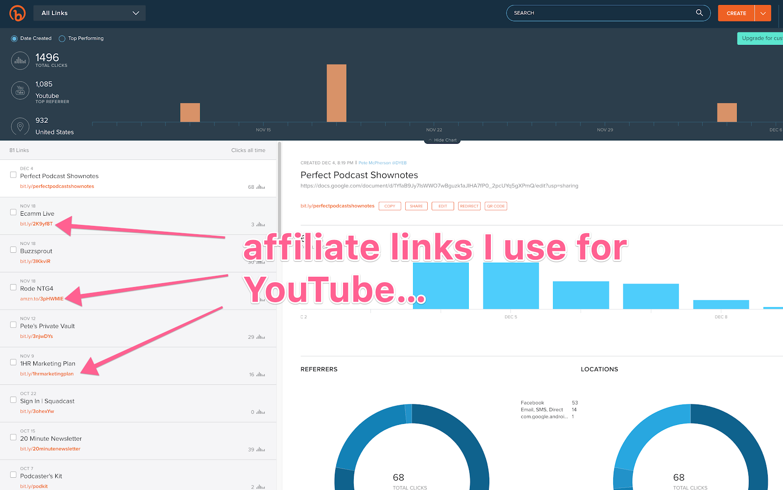Select the Rode NTG4 link title
Image resolution: width=783 pixels, height=490 pixels.
(x=37, y=289)
